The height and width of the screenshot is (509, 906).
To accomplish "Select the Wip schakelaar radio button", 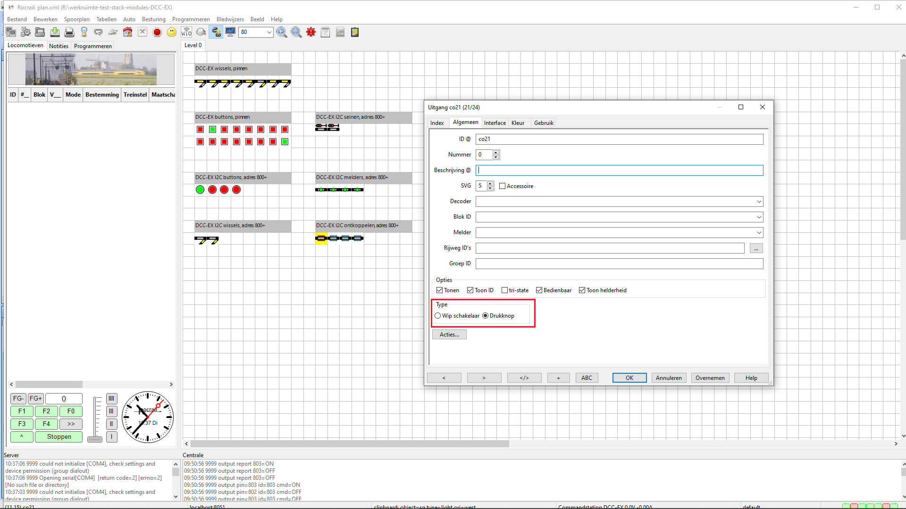I will coord(438,316).
